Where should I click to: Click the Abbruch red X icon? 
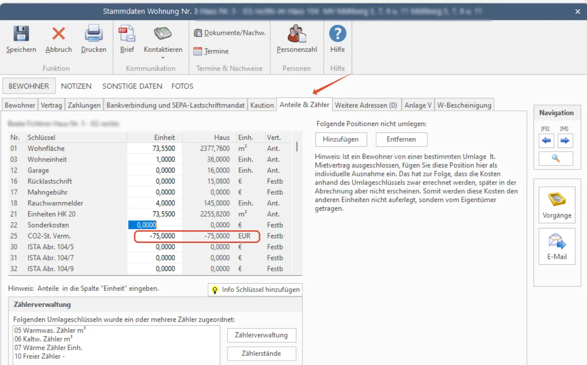(58, 33)
